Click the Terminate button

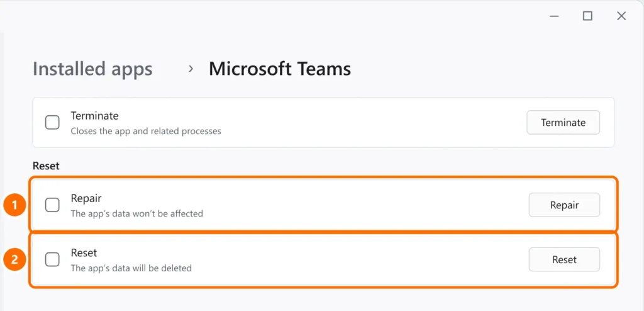(x=563, y=123)
